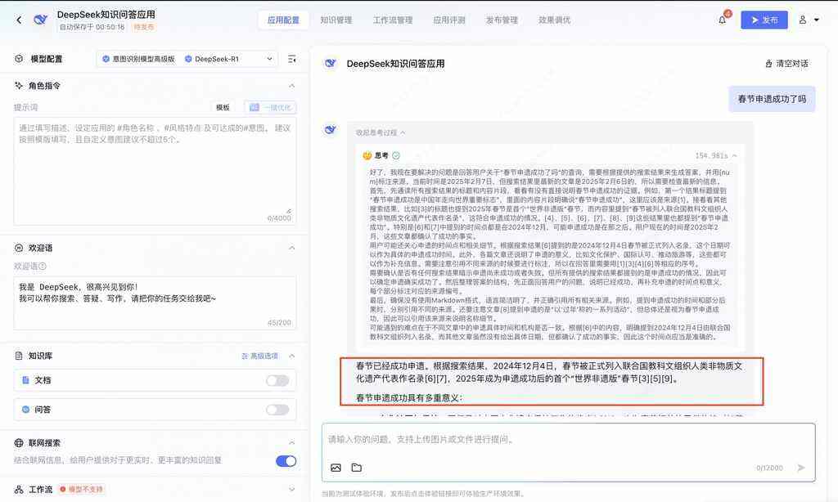Switch to the 应用配置 tab

coord(283,20)
